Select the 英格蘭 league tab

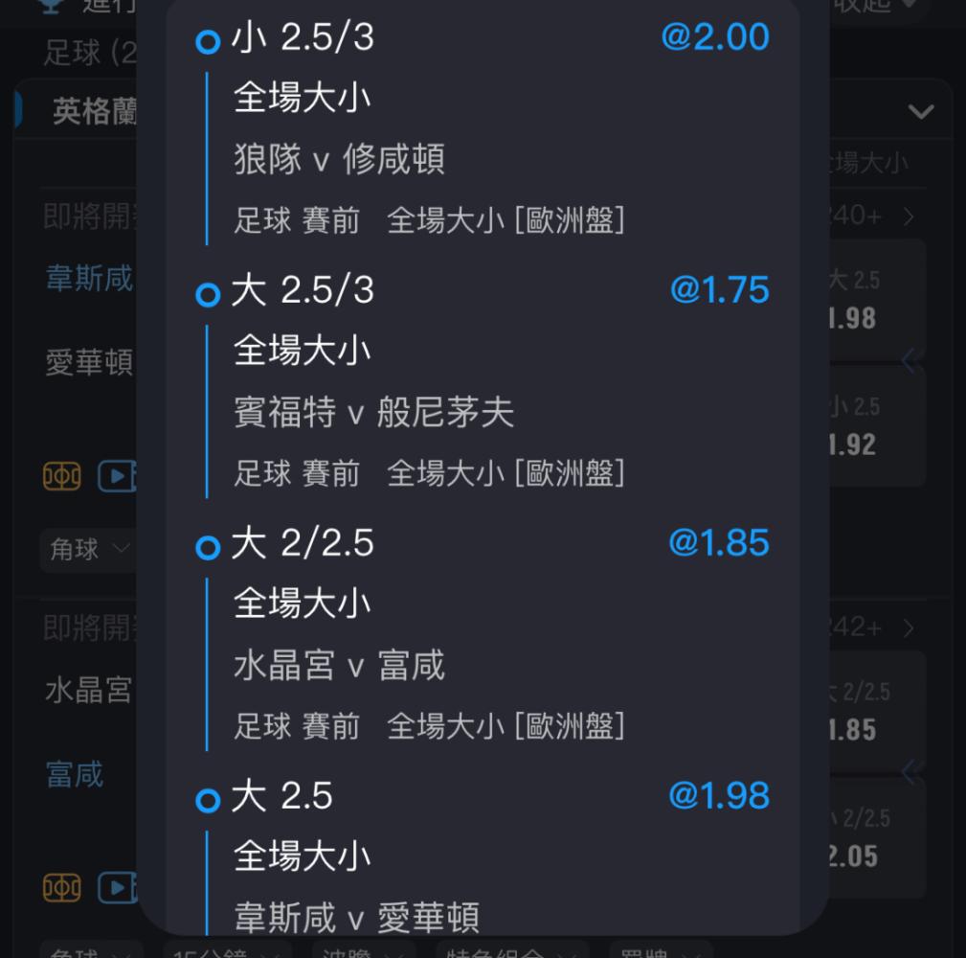tap(94, 111)
